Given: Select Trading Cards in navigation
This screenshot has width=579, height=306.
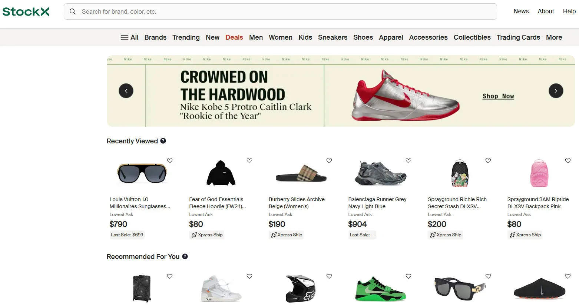Looking at the screenshot, I should [518, 37].
